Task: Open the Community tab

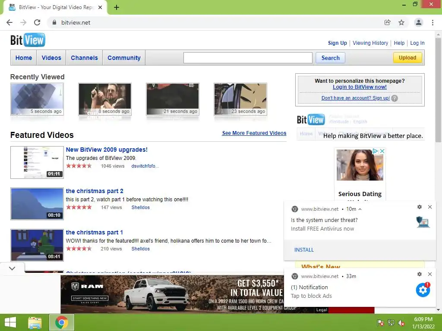Action: coord(124,58)
